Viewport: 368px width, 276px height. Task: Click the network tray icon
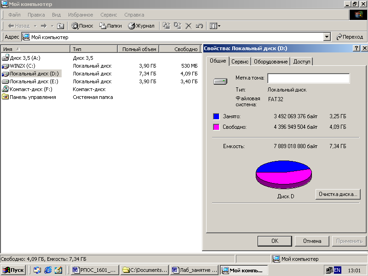329,270
